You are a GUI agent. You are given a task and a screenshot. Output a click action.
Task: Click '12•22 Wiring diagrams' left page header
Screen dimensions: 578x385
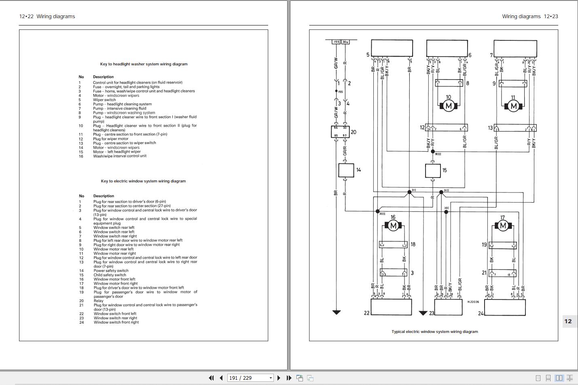click(47, 17)
